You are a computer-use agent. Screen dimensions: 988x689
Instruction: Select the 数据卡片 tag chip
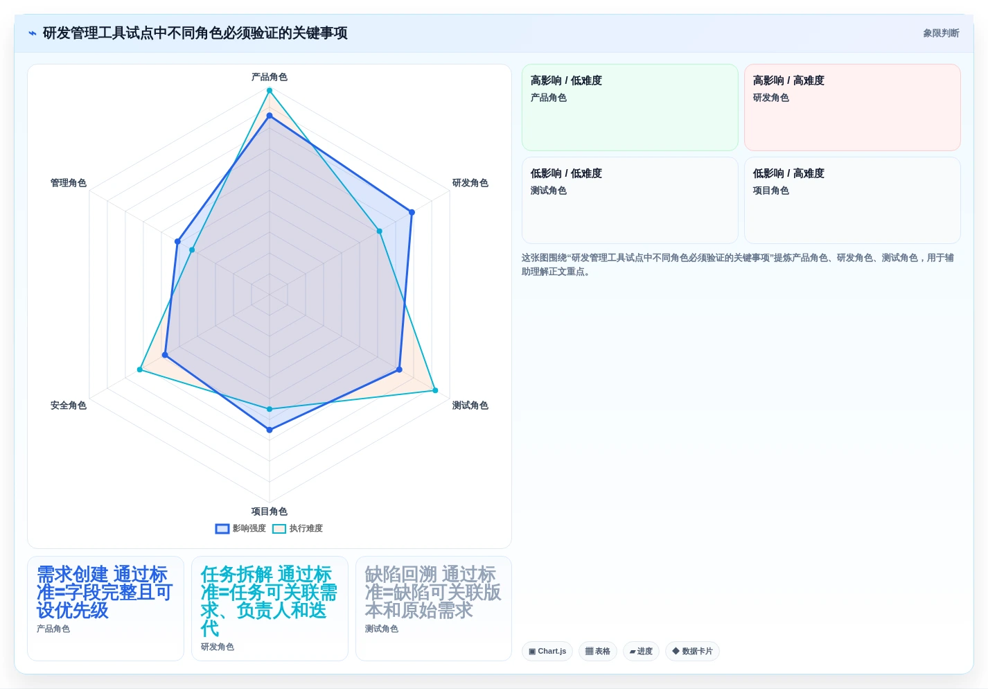click(x=692, y=652)
